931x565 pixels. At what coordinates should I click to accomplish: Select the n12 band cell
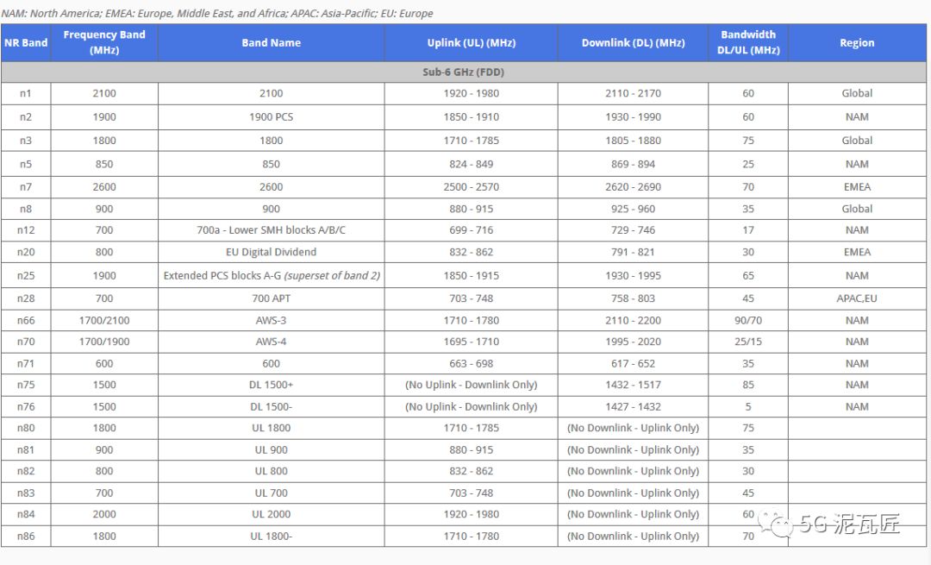pyautogui.click(x=26, y=230)
